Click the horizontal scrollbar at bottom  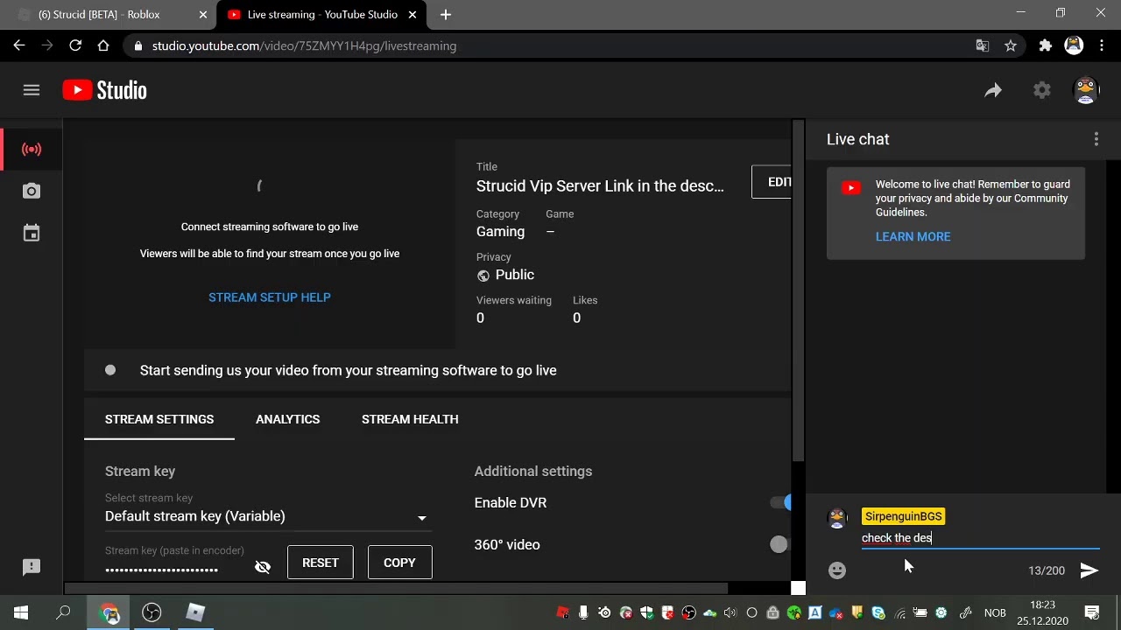coord(396,588)
